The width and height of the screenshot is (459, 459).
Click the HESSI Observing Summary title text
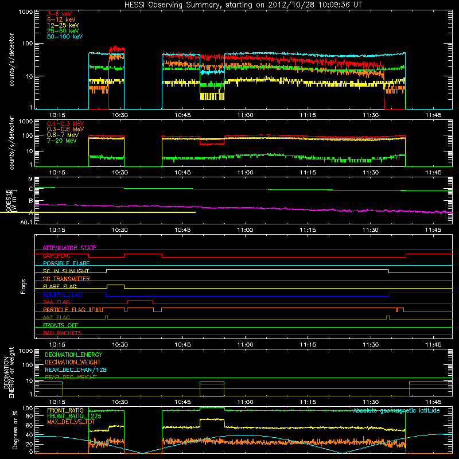coord(243,5)
